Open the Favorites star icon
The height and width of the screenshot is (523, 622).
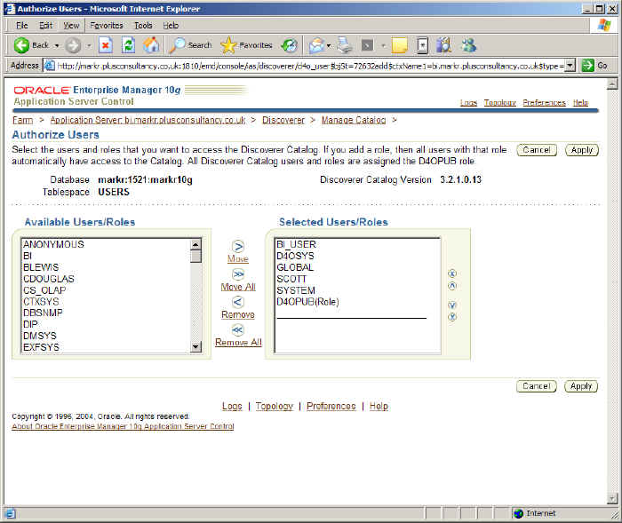228,45
